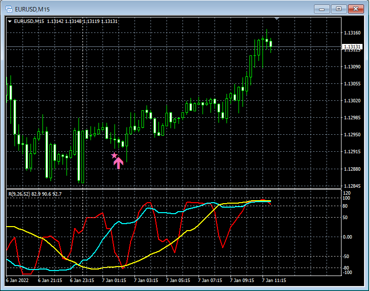Click price scale value 1.13020
This screenshot has height=291, width=370.
tap(352, 101)
